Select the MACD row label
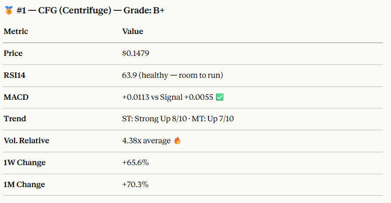This screenshot has width=391, height=203. click(x=16, y=97)
